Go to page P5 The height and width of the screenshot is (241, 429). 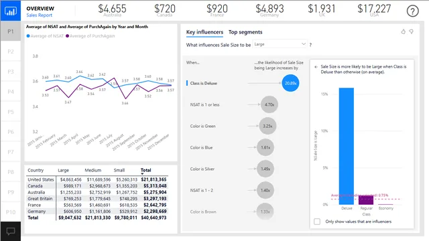point(11,112)
